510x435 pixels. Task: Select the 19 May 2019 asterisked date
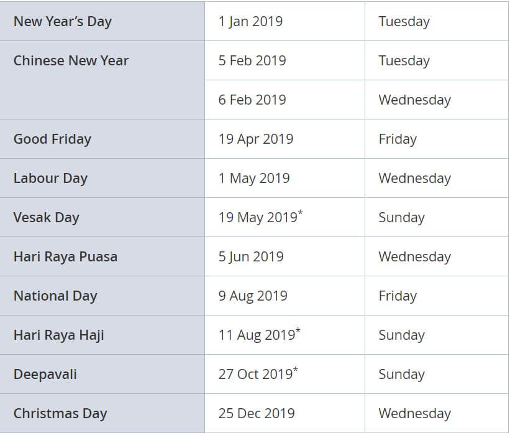coord(260,217)
